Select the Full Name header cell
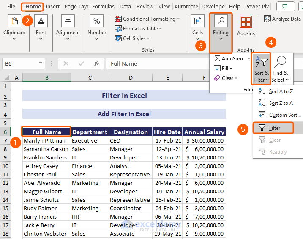The width and height of the screenshot is (303, 239). (x=46, y=132)
